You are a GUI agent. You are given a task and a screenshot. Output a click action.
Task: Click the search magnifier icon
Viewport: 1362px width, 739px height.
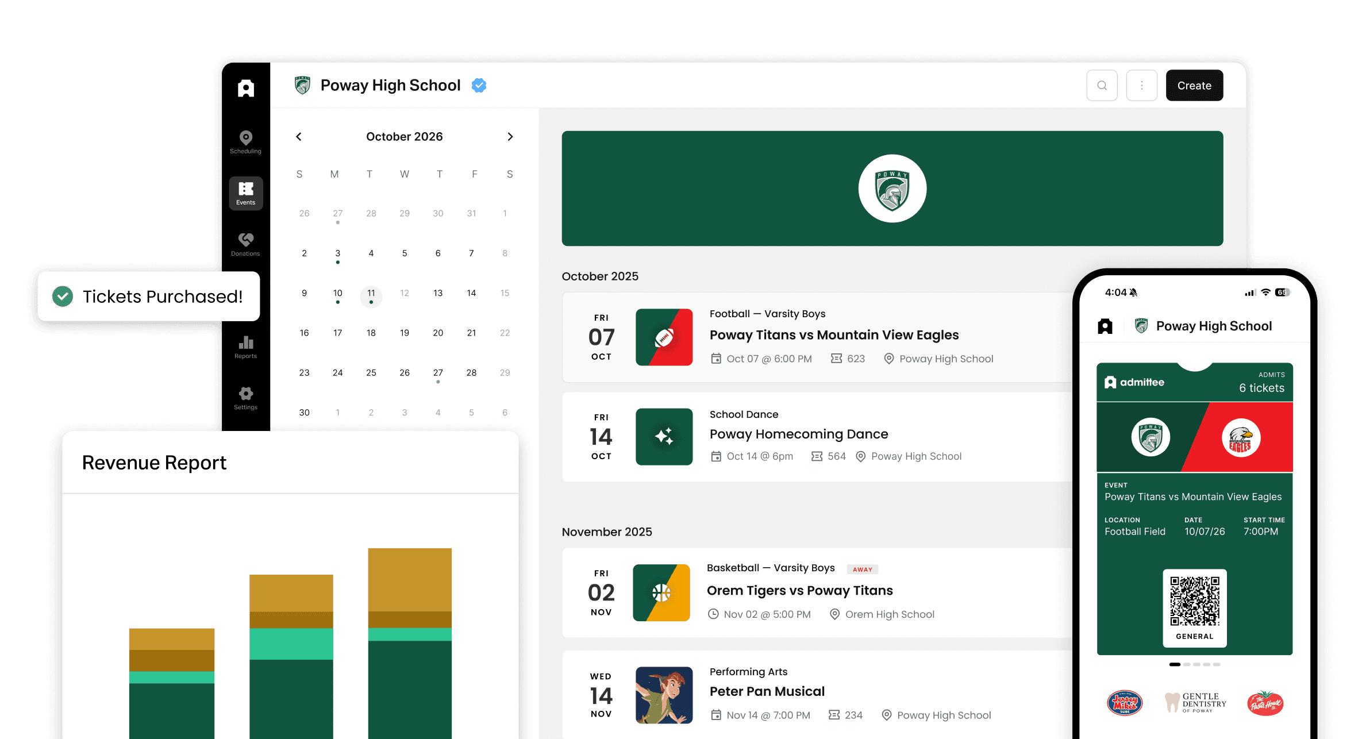click(x=1102, y=86)
